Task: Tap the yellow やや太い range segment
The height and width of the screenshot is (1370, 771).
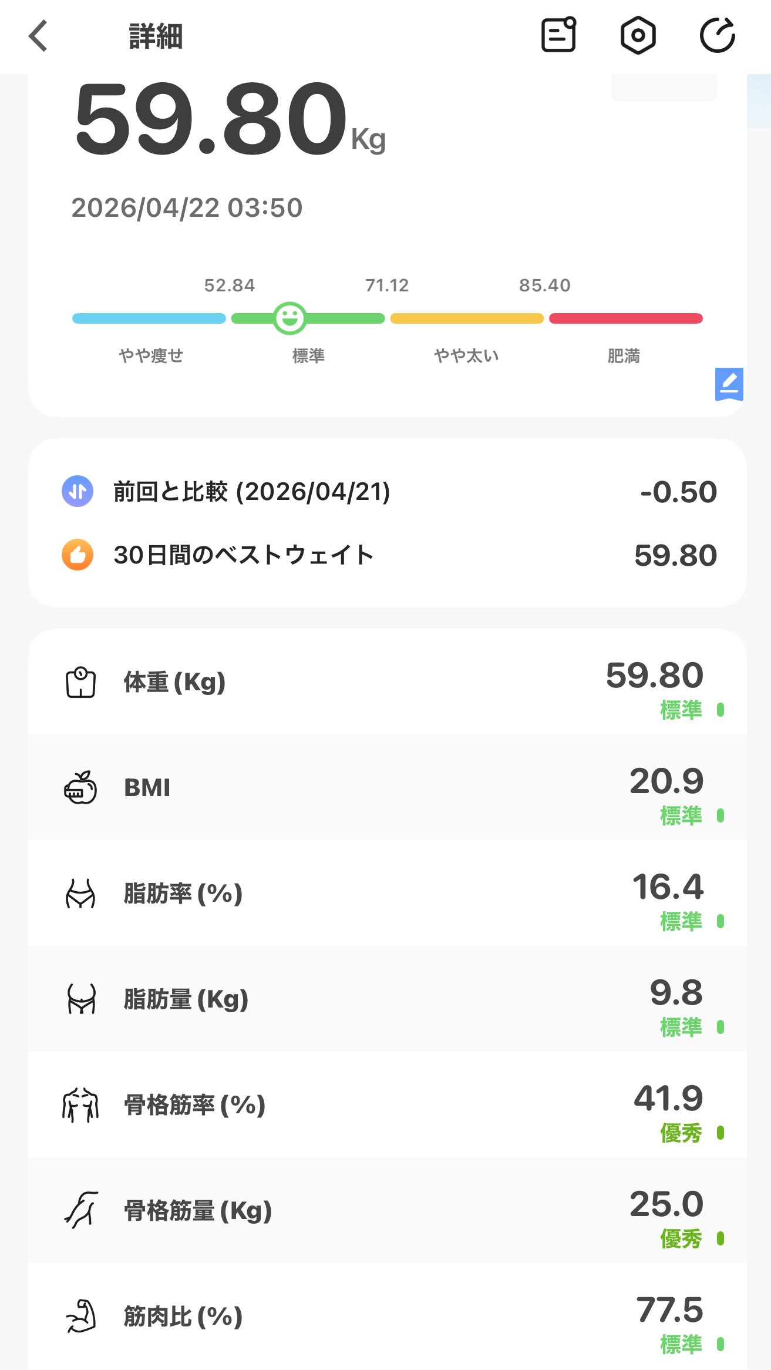Action: click(x=467, y=318)
